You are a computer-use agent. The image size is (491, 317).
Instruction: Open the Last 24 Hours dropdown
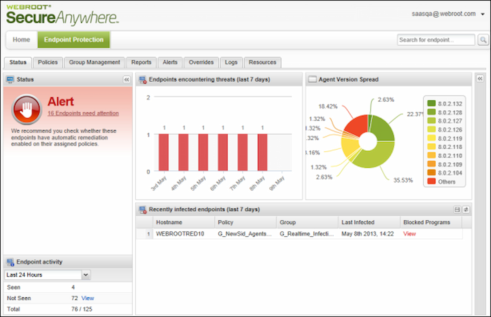click(86, 275)
